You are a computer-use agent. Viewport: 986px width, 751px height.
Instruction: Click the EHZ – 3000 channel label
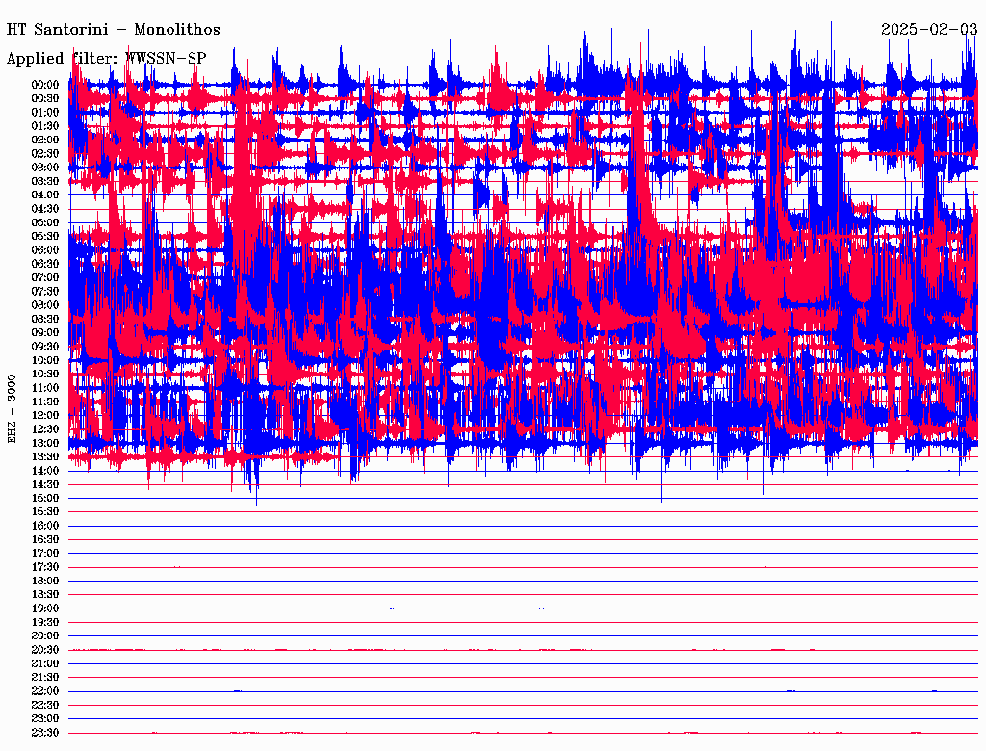pyautogui.click(x=12, y=409)
